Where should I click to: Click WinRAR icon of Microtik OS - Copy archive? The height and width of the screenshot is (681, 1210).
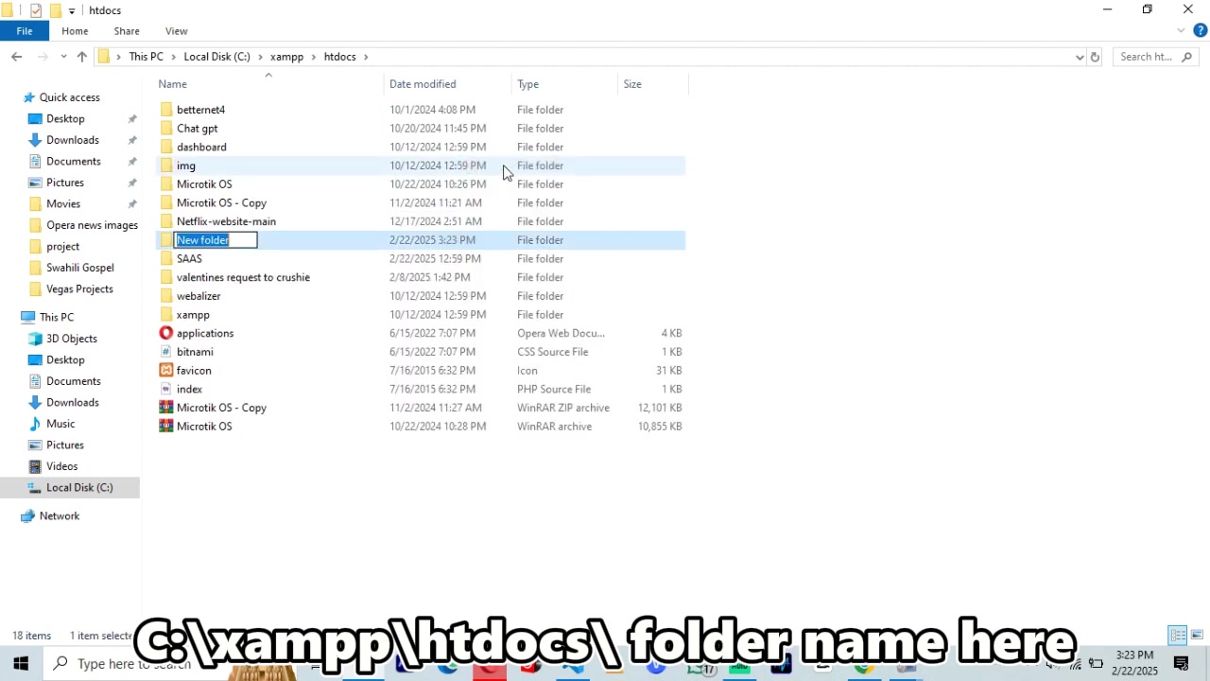coord(166,408)
